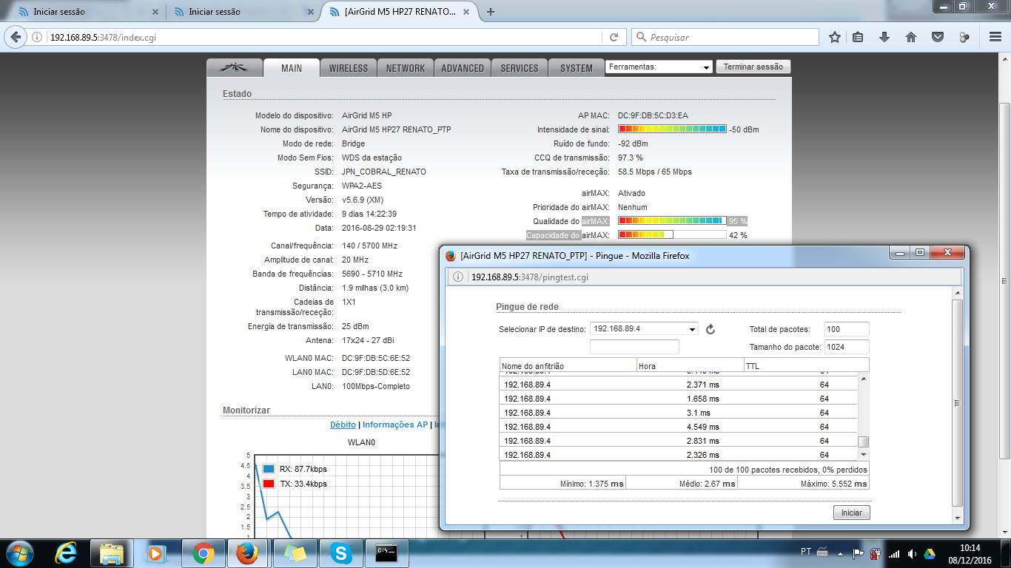The width and height of the screenshot is (1011, 568).
Task: Click the Terminar sessão button
Action: coord(753,67)
